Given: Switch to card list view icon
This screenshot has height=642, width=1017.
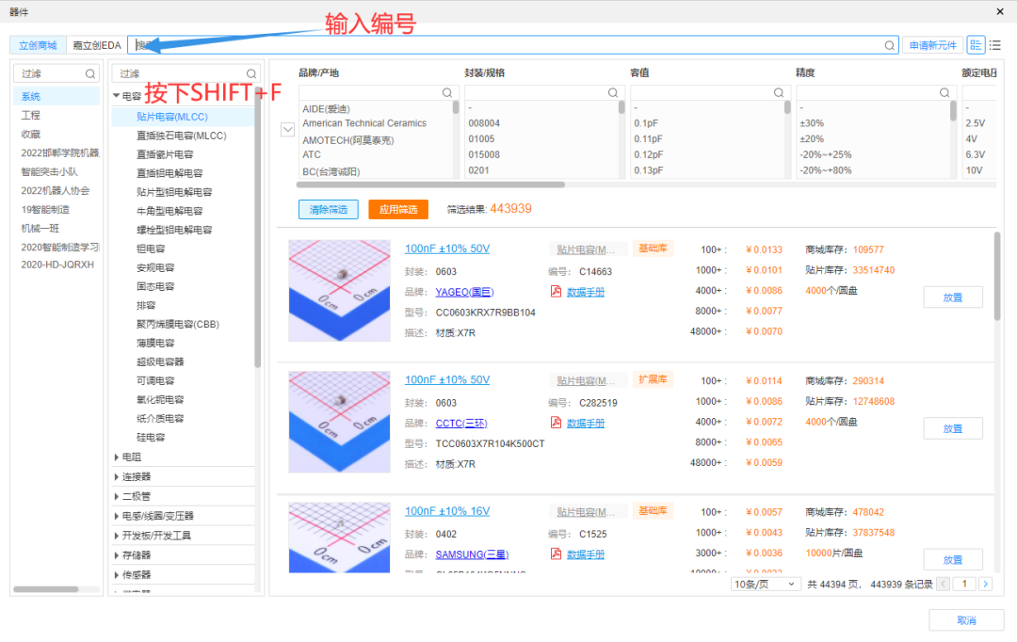Looking at the screenshot, I should click(976, 45).
